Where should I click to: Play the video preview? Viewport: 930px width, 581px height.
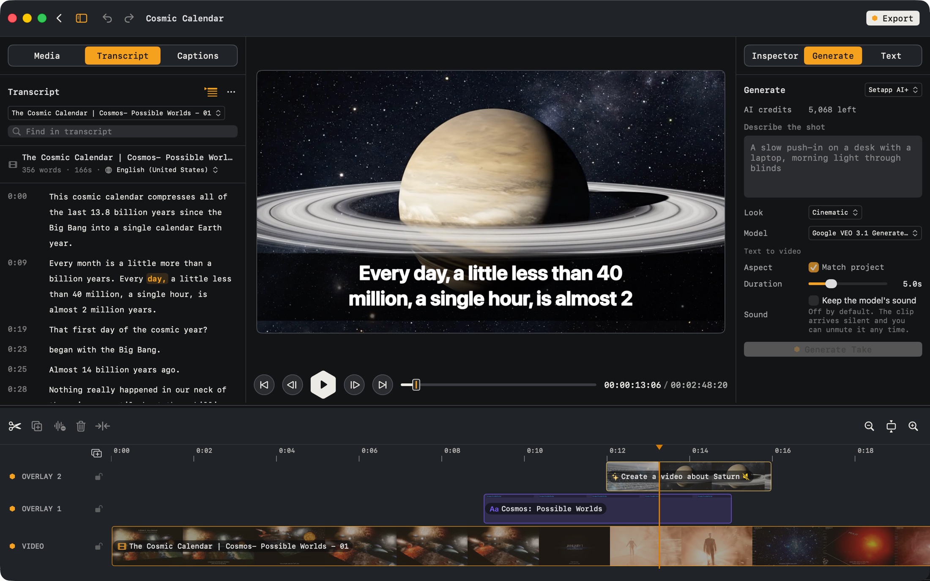click(323, 385)
